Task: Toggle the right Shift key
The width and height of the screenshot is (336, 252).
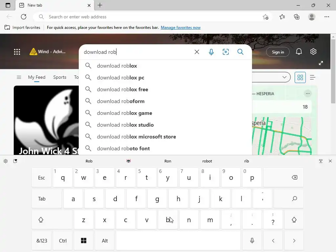Action: [294, 220]
